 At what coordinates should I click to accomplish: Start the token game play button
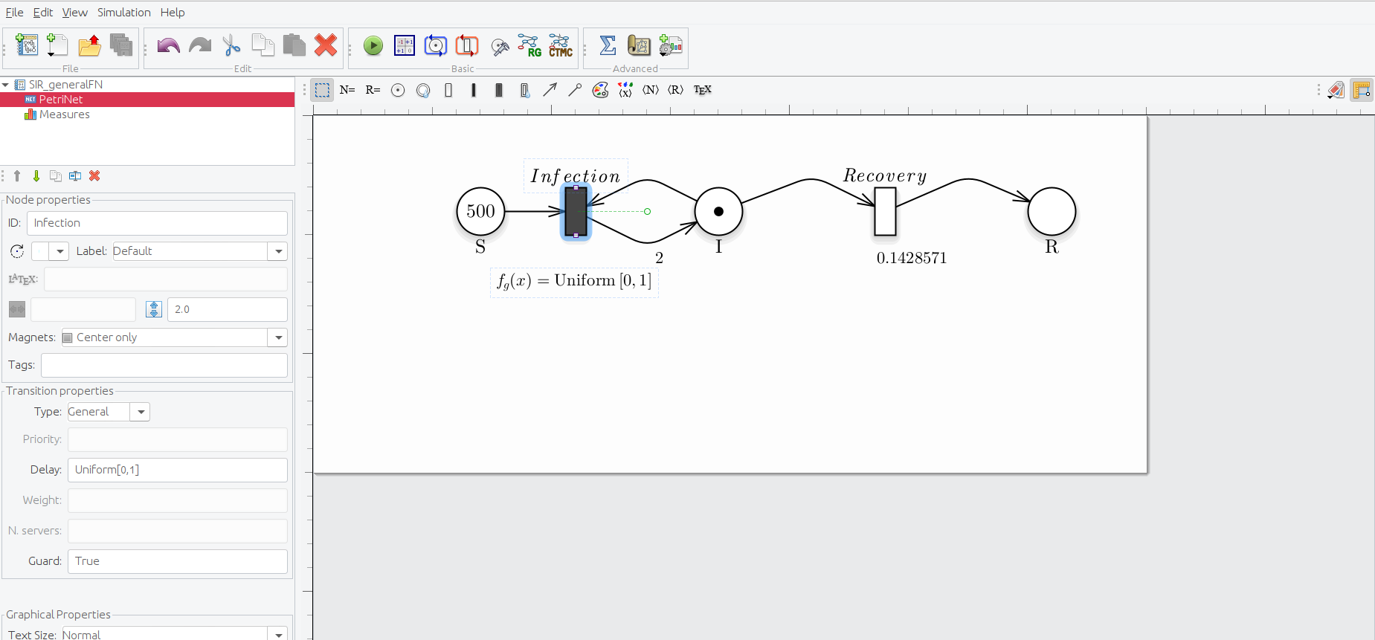pos(373,46)
